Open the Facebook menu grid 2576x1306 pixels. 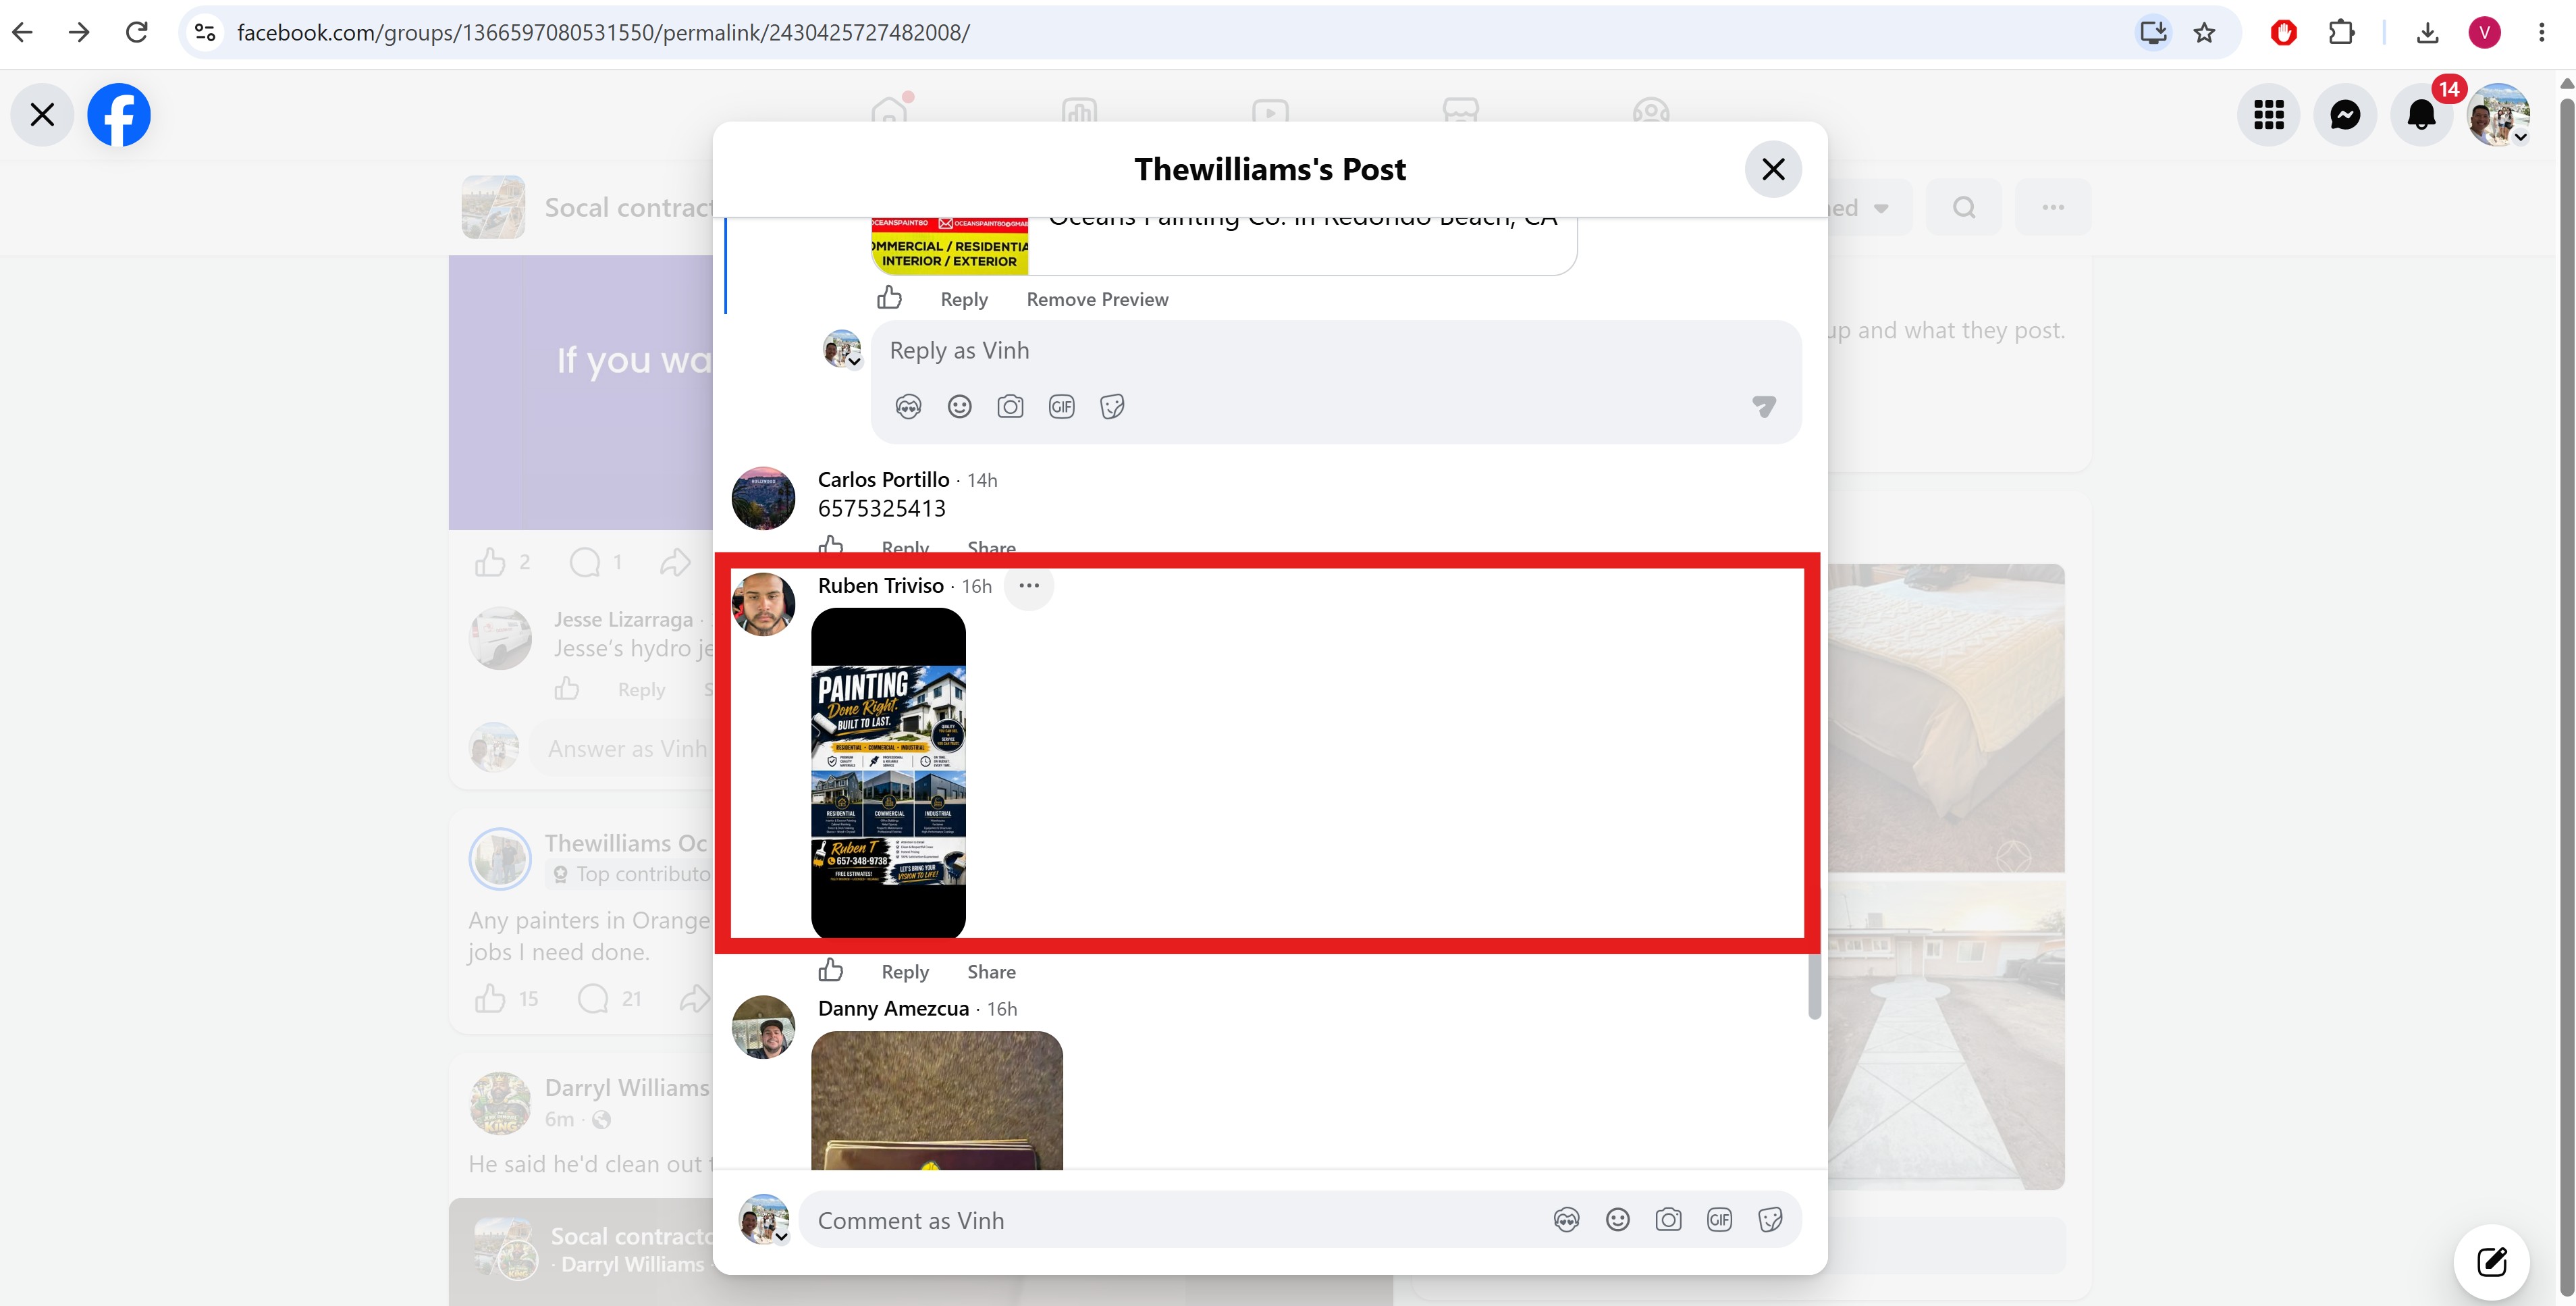(2269, 115)
